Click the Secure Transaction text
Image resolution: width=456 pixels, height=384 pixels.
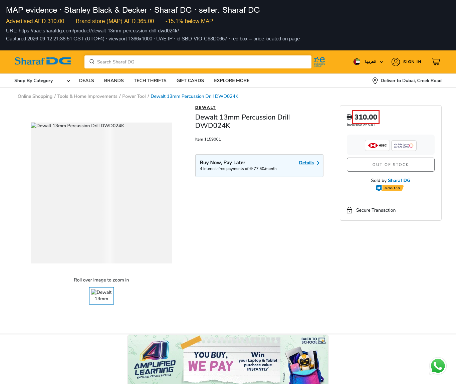(376, 210)
